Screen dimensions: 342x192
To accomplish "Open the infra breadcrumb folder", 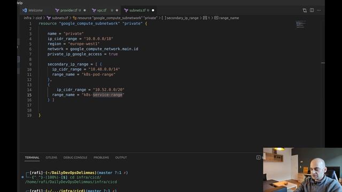I will pyautogui.click(x=27, y=18).
